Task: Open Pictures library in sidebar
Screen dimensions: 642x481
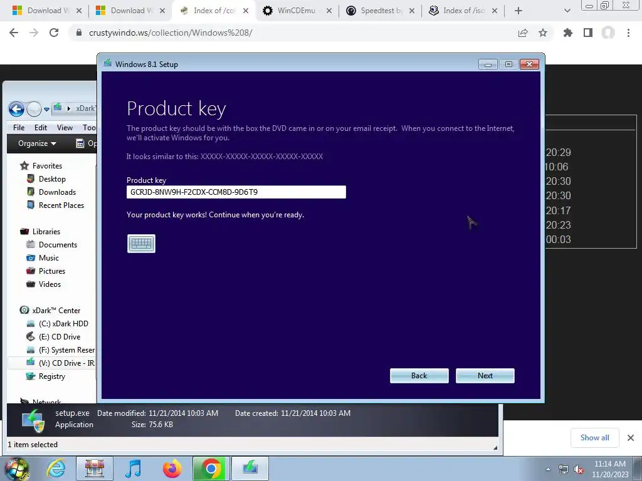Action: 46,271
